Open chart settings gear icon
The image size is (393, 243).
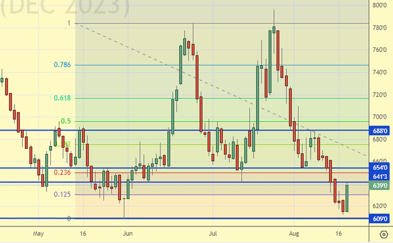[x=384, y=234]
